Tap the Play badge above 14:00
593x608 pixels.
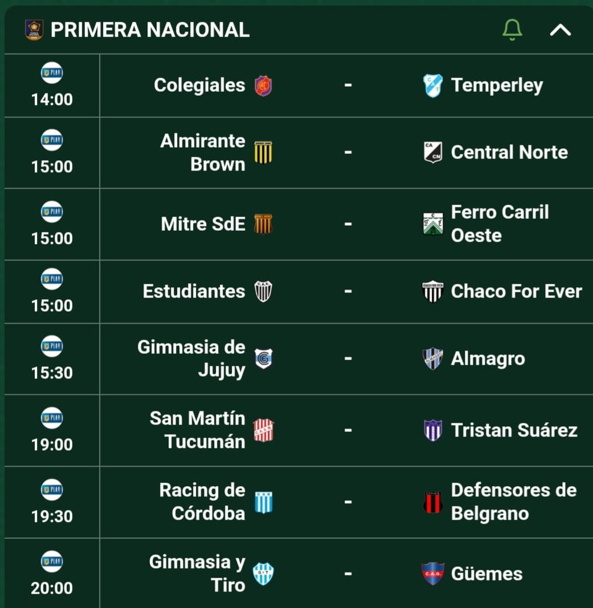click(52, 72)
